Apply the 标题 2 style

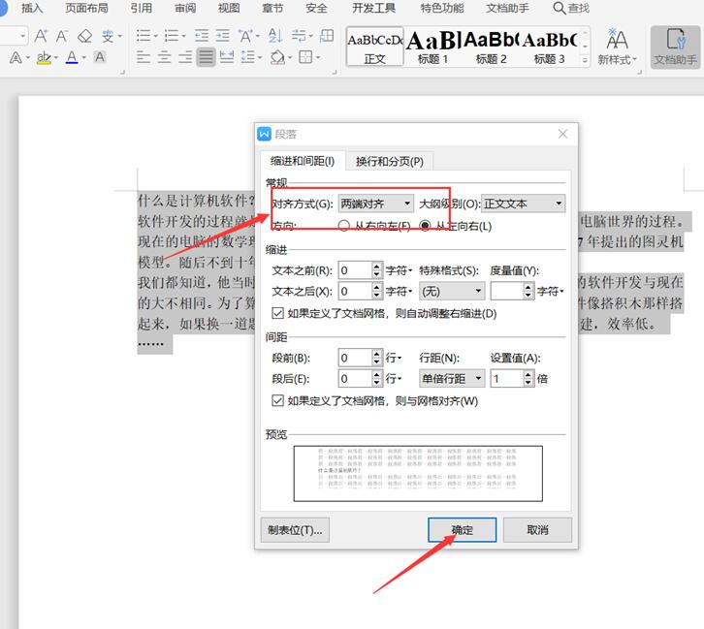tap(492, 47)
